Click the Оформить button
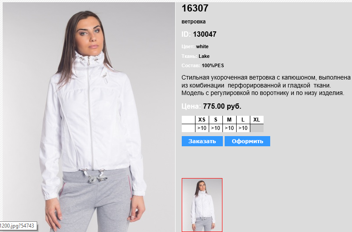The image size is (352, 232). [247, 141]
